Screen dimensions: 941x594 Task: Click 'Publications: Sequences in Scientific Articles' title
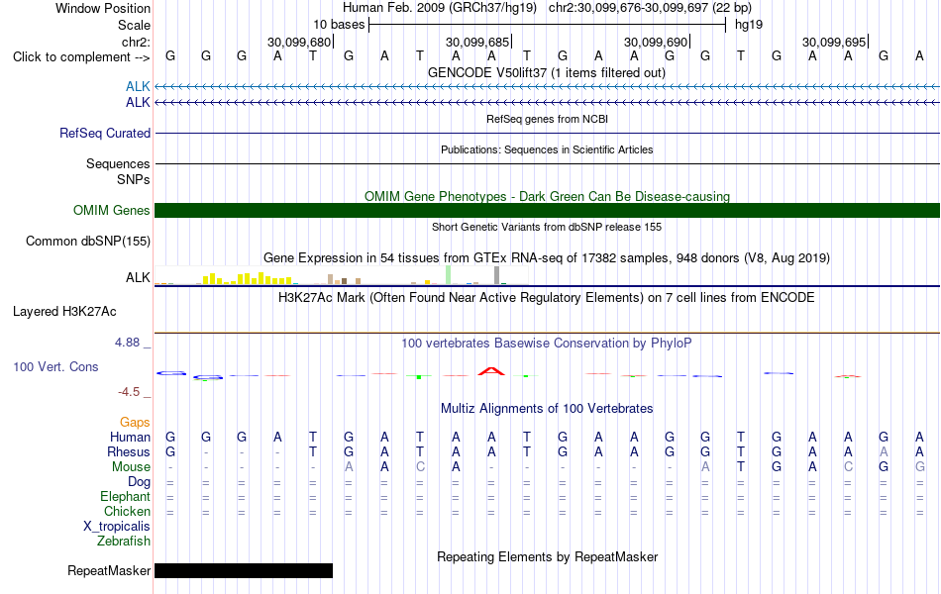click(x=547, y=149)
